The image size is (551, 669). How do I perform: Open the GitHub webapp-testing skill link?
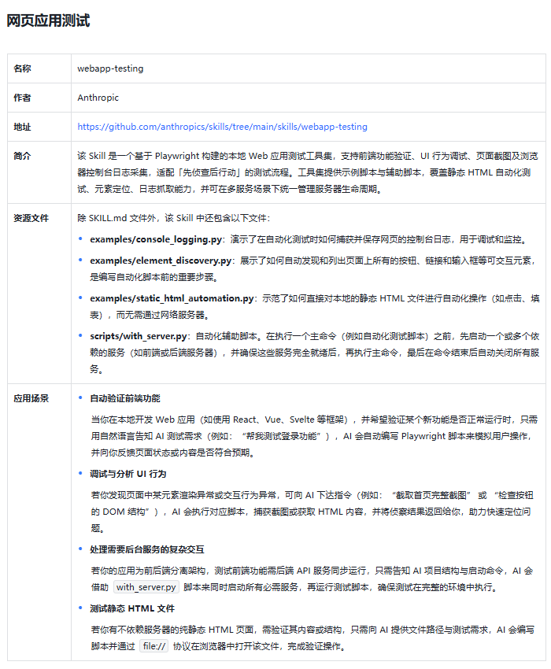pos(222,127)
